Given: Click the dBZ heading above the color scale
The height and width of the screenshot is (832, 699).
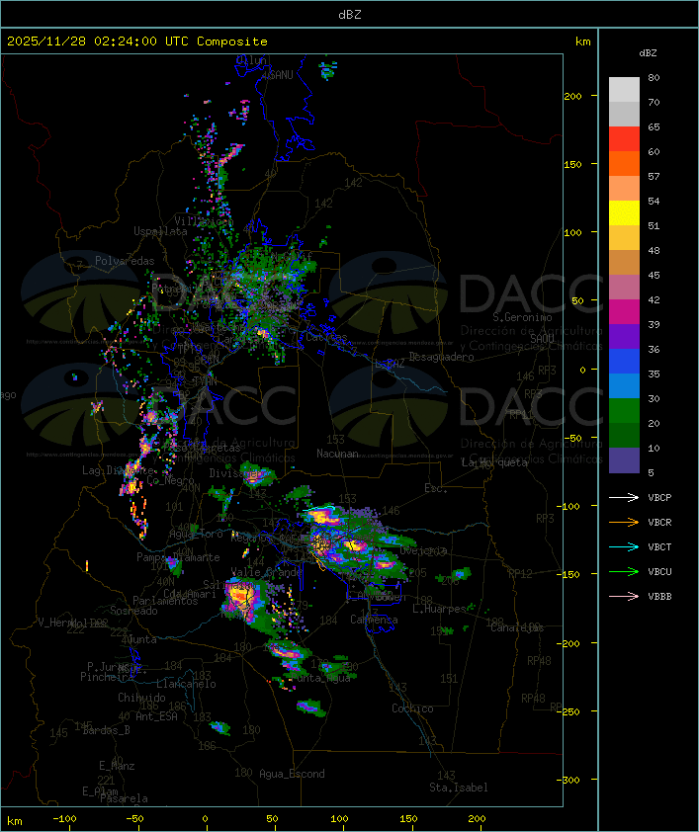Looking at the screenshot, I should click(x=648, y=53).
